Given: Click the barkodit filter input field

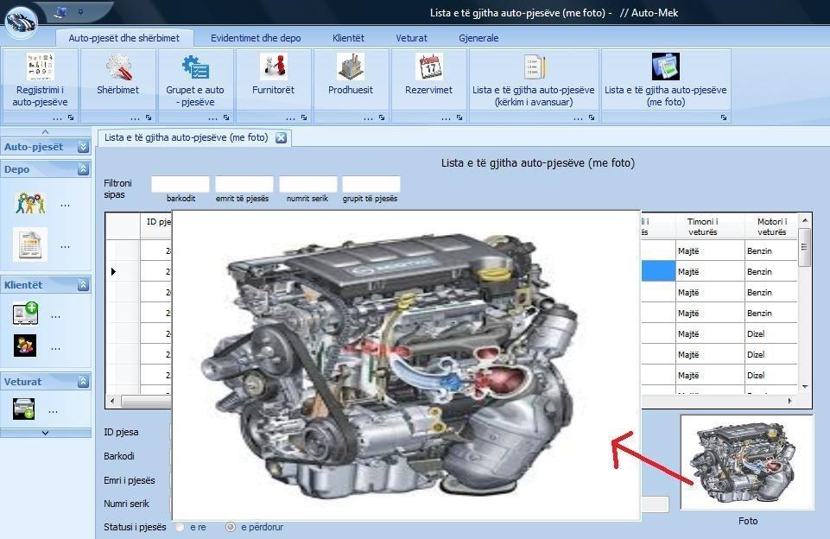Looking at the screenshot, I should tap(181, 184).
